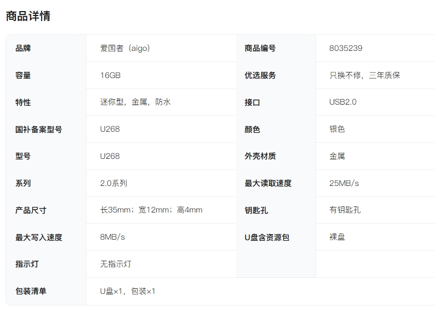Click the 商品详情 section heading
This screenshot has width=435, height=311.
pos(28,16)
